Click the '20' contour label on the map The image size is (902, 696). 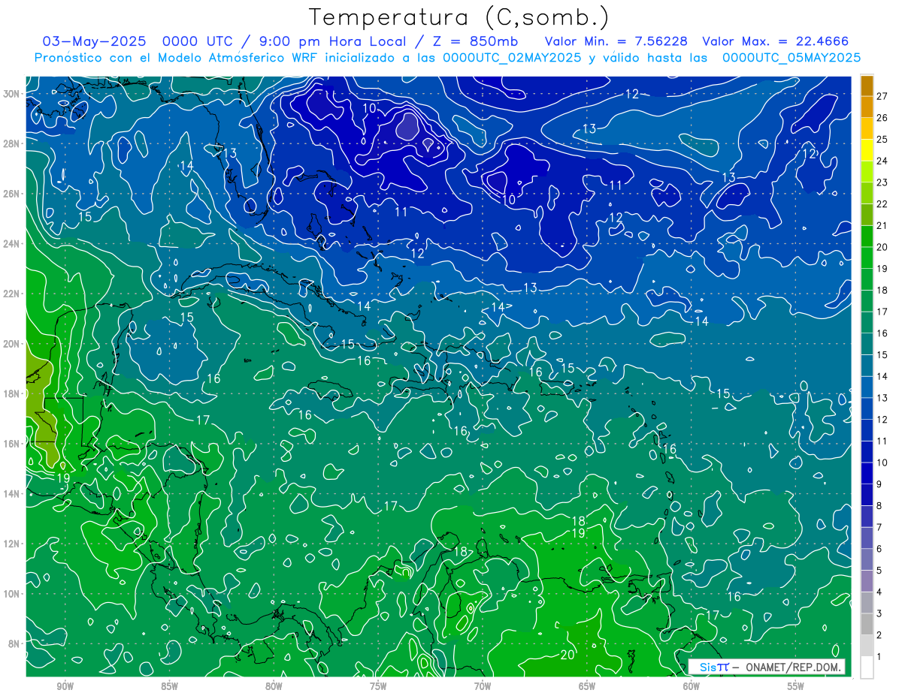pos(568,655)
